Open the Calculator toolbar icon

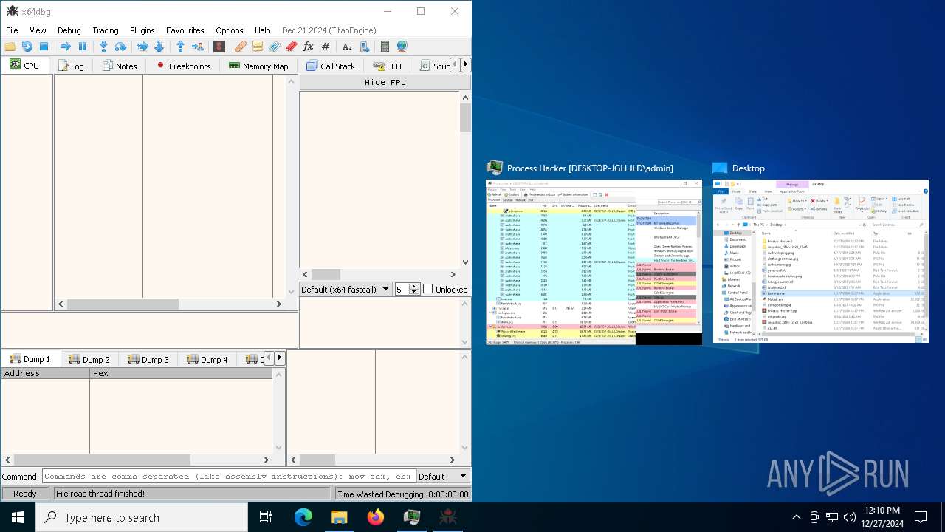(x=385, y=47)
